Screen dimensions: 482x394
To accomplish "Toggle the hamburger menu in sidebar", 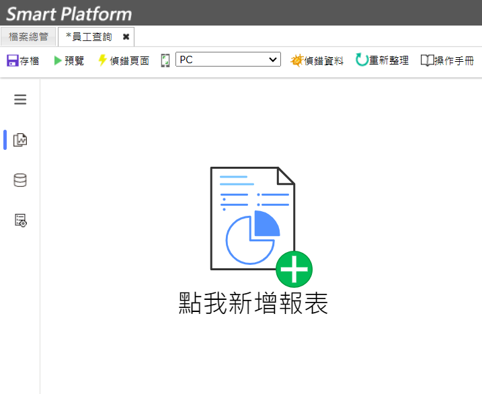I will tap(20, 100).
